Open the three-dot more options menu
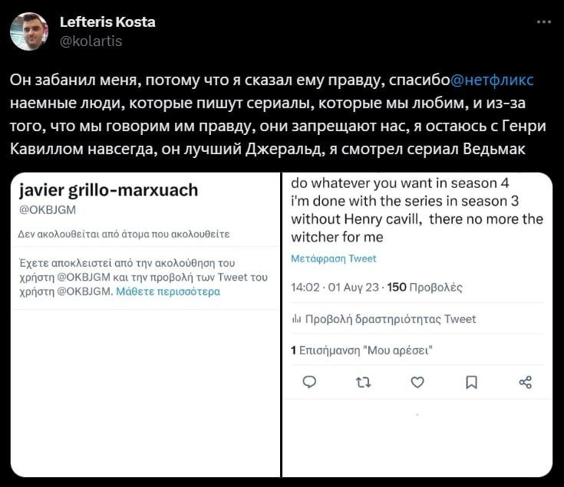 (543, 22)
